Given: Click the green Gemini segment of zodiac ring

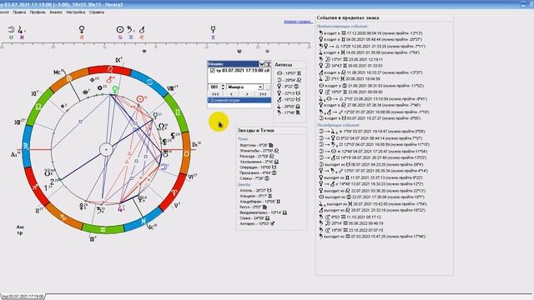Looking at the screenshot, I should pos(177,112).
